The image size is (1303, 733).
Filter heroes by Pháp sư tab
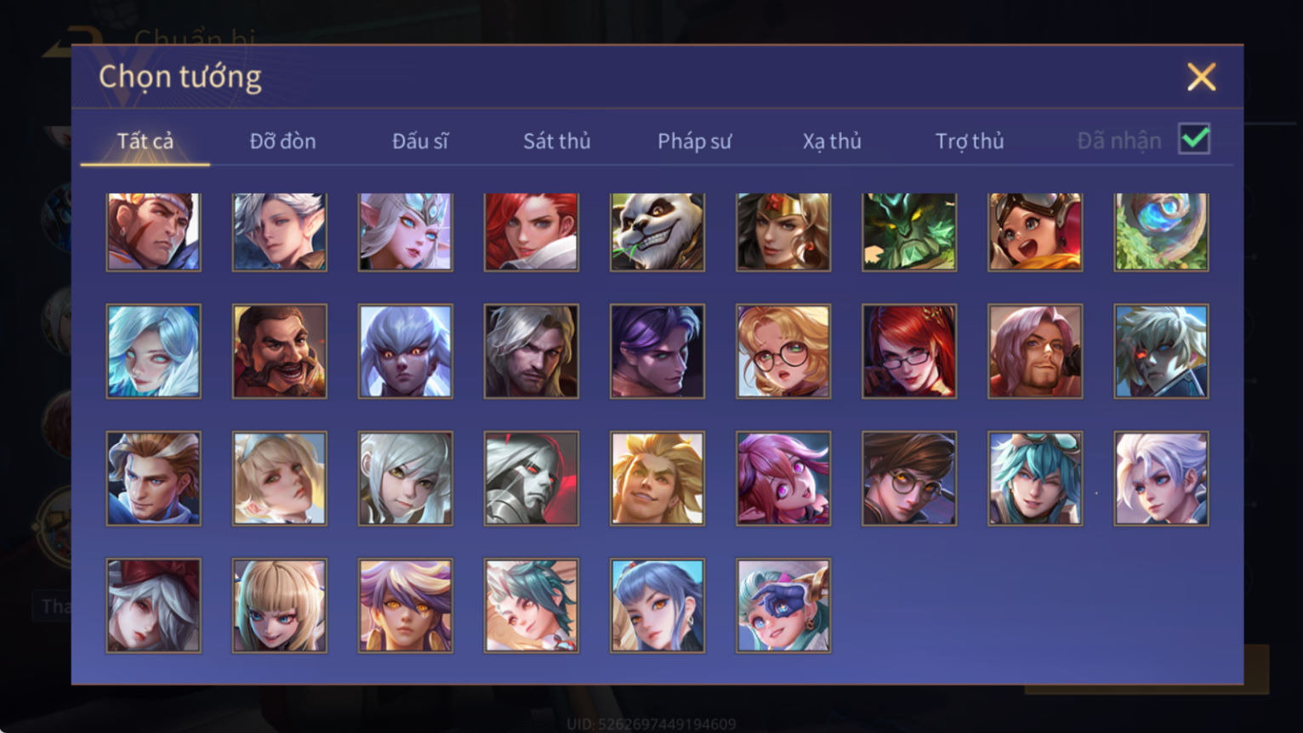click(694, 141)
